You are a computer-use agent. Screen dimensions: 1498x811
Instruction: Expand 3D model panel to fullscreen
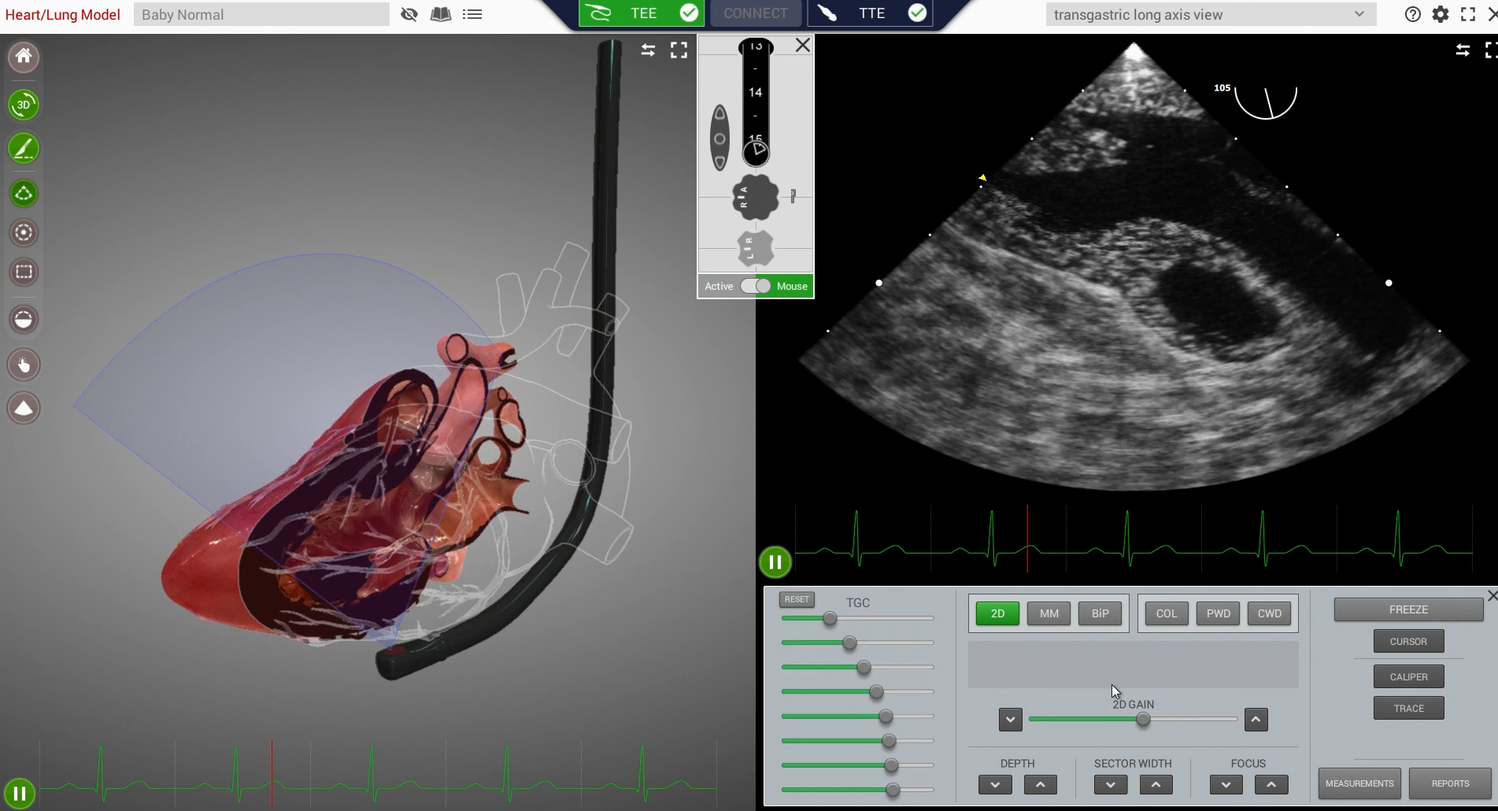coord(679,50)
